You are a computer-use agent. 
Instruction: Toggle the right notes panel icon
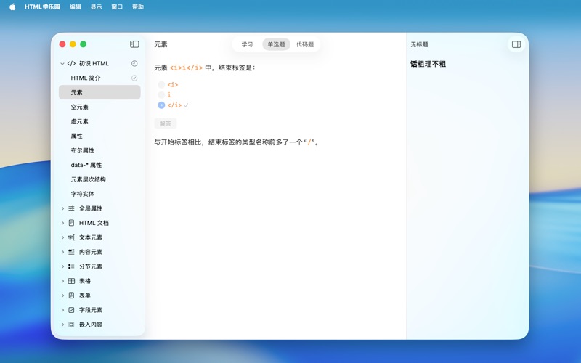click(x=516, y=44)
